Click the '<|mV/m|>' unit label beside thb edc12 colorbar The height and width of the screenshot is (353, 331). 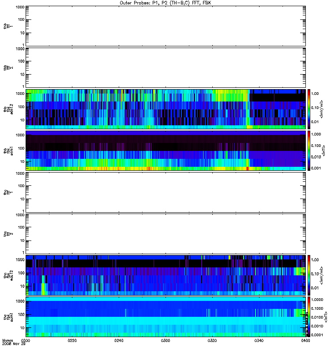point(322,109)
